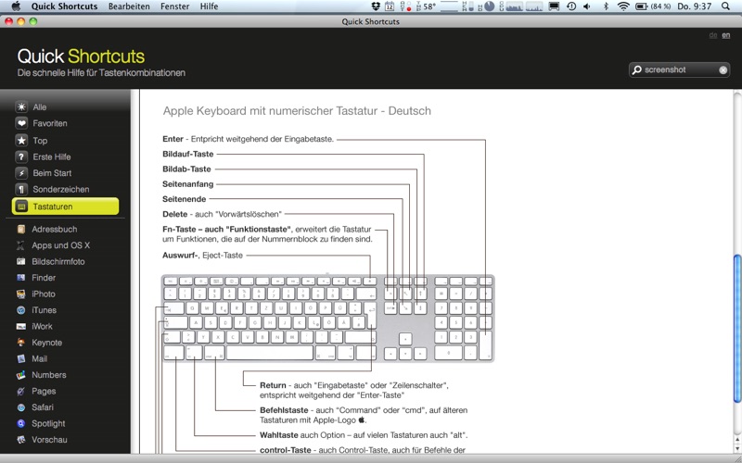Viewport: 742px width, 463px height.
Task: Open Favoriten heart icon
Action: click(21, 123)
